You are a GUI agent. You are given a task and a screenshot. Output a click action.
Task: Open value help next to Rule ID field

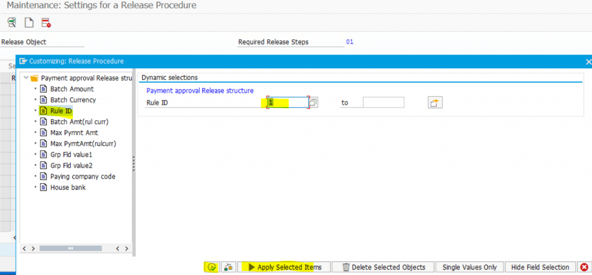314,102
